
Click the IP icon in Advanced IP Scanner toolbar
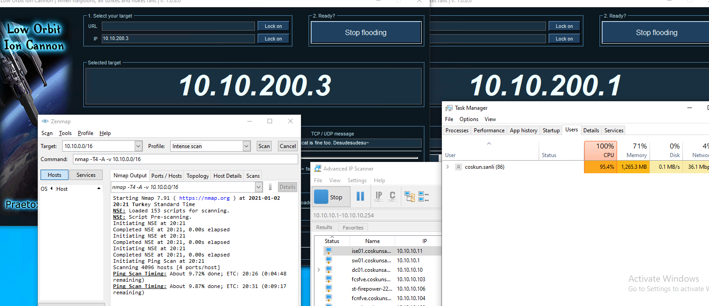pos(379,197)
